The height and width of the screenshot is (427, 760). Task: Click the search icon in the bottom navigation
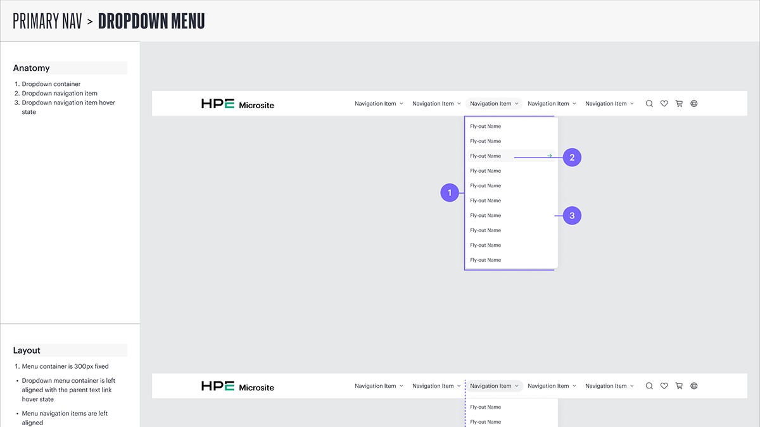pos(649,385)
